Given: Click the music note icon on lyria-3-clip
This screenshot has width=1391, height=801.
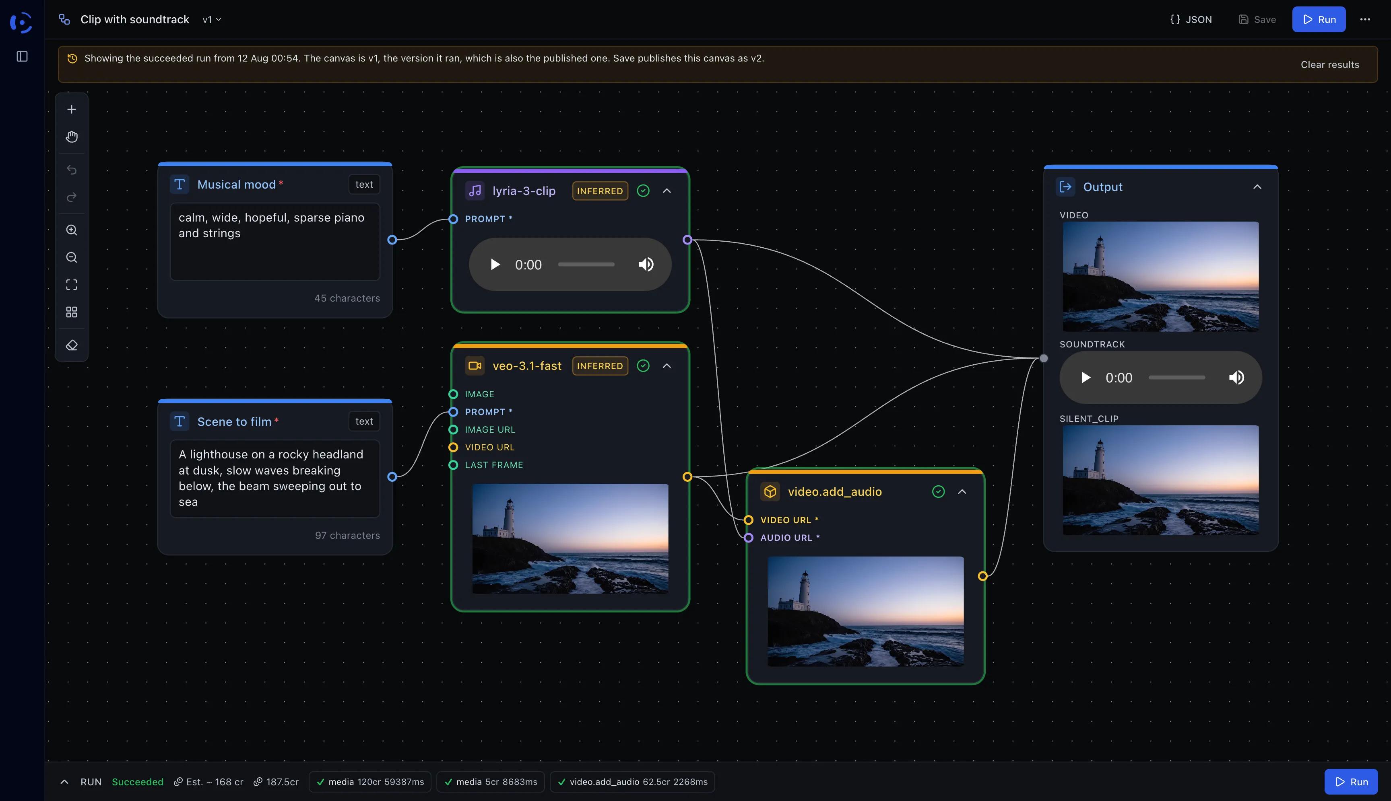Looking at the screenshot, I should coord(475,191).
